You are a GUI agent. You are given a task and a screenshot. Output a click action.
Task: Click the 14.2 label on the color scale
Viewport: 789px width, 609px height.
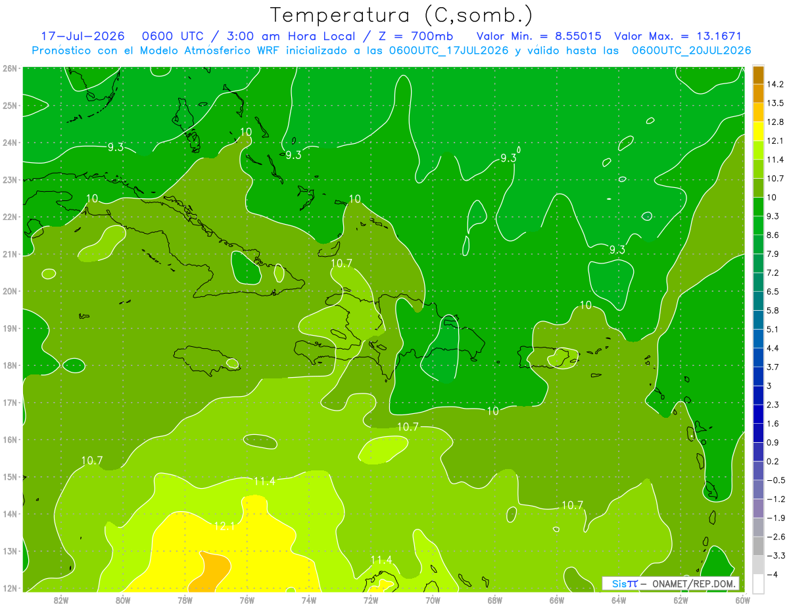point(776,84)
